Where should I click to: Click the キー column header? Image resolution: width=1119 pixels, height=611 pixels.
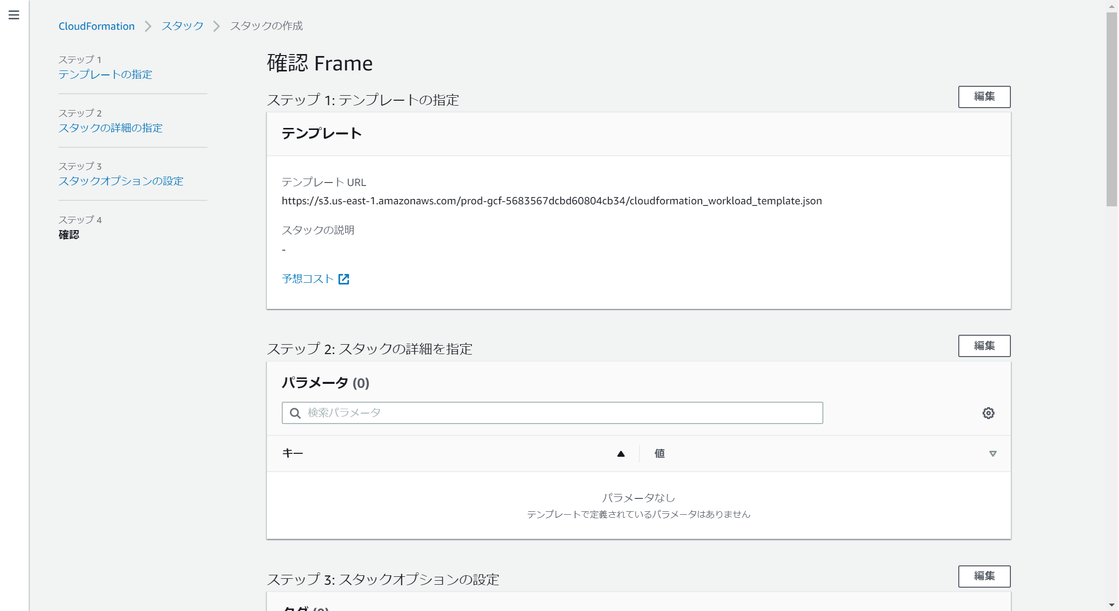(293, 454)
